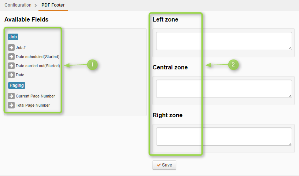
Task: Add the Date field using its arrow icon
Action: pos(11,75)
